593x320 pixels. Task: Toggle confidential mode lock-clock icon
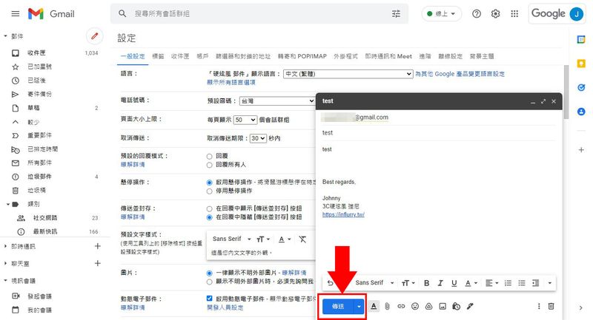456,306
